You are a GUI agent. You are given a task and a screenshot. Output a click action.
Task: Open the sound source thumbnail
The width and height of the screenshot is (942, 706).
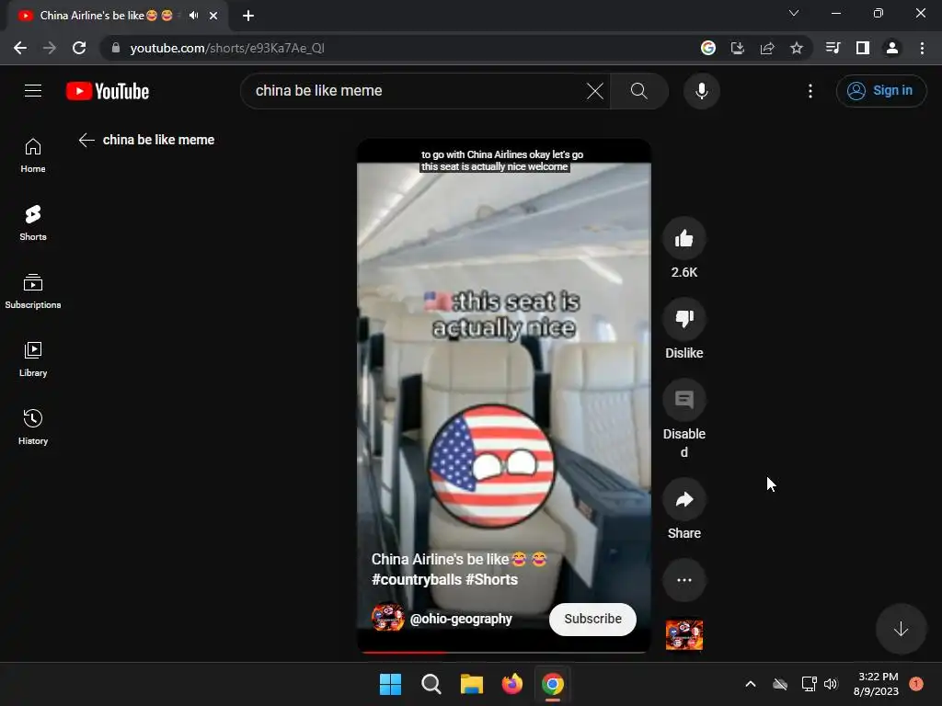[x=684, y=634]
